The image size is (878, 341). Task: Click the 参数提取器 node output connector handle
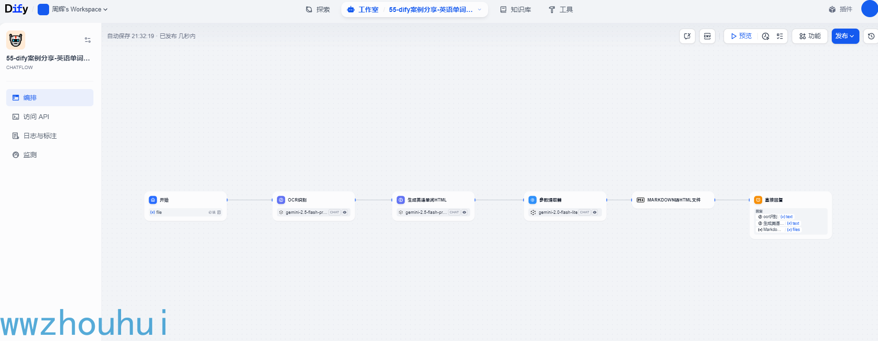607,200
